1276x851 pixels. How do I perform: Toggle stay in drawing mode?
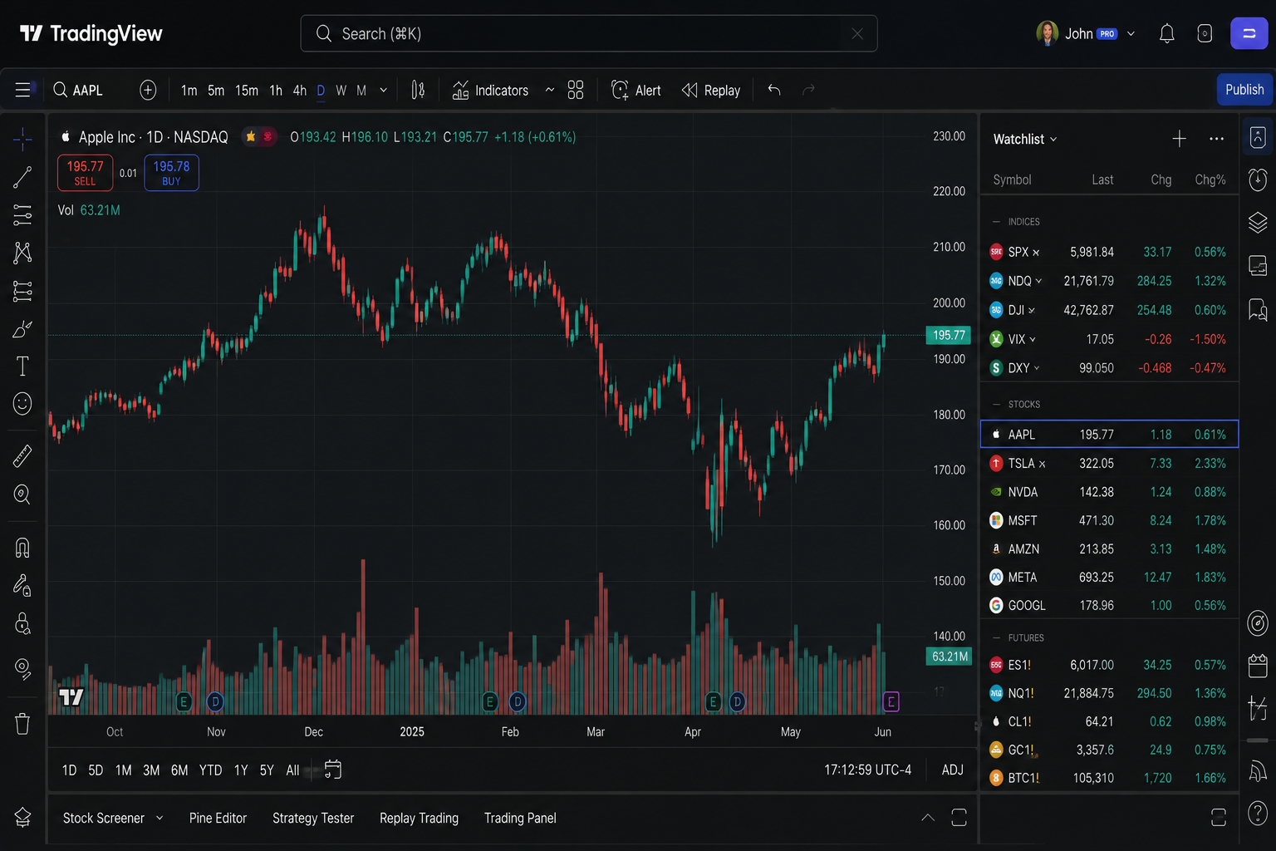[x=22, y=586]
